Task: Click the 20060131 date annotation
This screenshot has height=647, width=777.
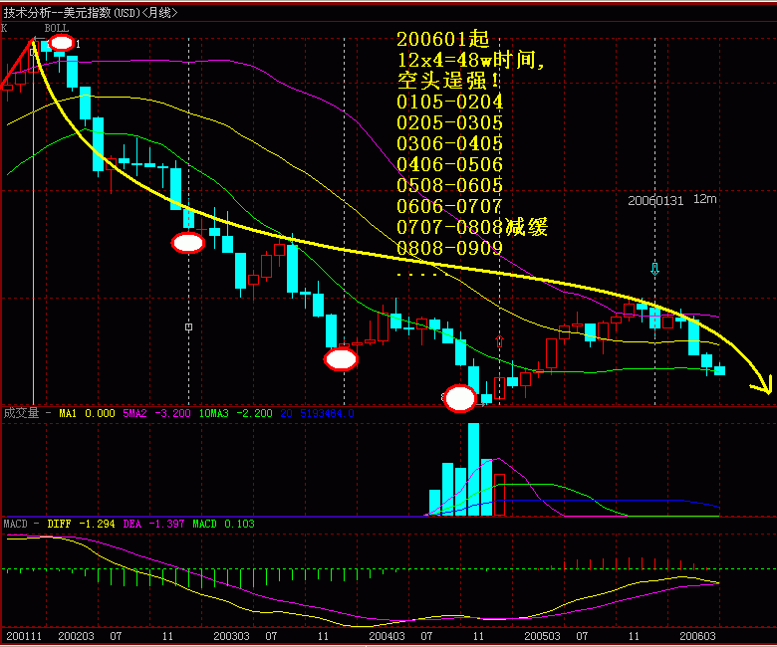Action: coord(654,200)
